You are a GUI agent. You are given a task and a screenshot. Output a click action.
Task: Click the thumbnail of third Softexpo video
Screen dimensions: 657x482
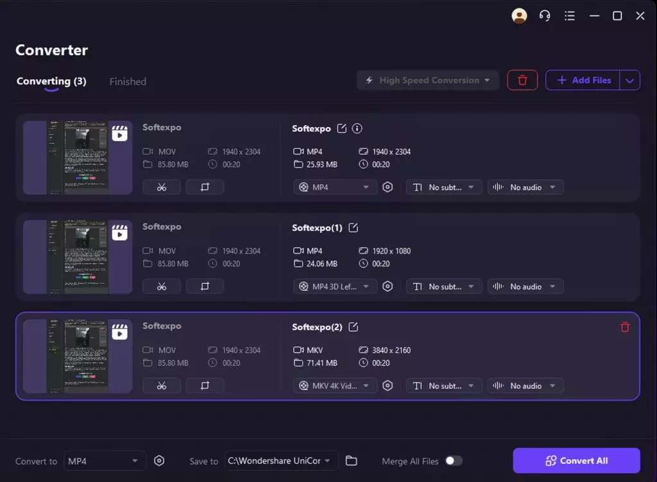(77, 356)
